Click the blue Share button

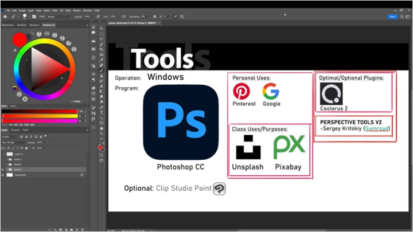pos(392,17)
